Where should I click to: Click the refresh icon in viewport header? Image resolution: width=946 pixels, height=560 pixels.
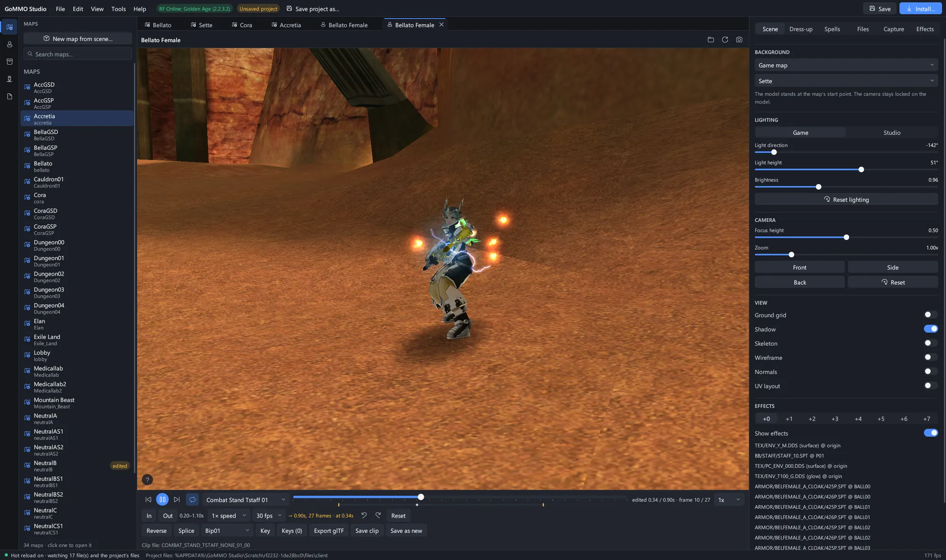725,40
